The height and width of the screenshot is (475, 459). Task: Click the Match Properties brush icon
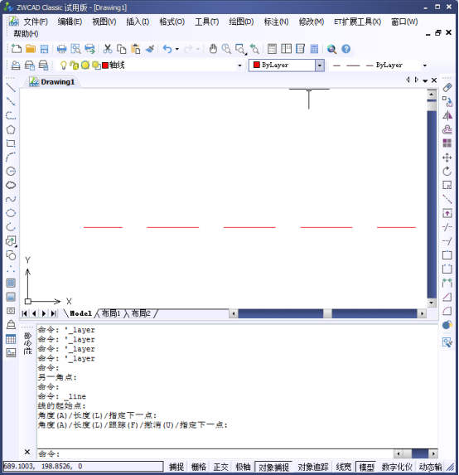coord(150,49)
